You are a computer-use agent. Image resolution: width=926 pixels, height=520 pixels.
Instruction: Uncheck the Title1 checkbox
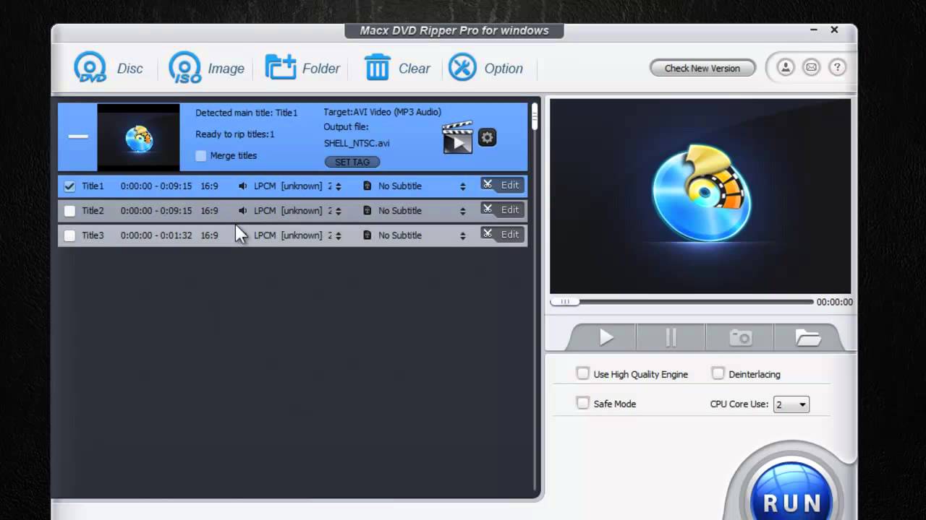(x=69, y=186)
